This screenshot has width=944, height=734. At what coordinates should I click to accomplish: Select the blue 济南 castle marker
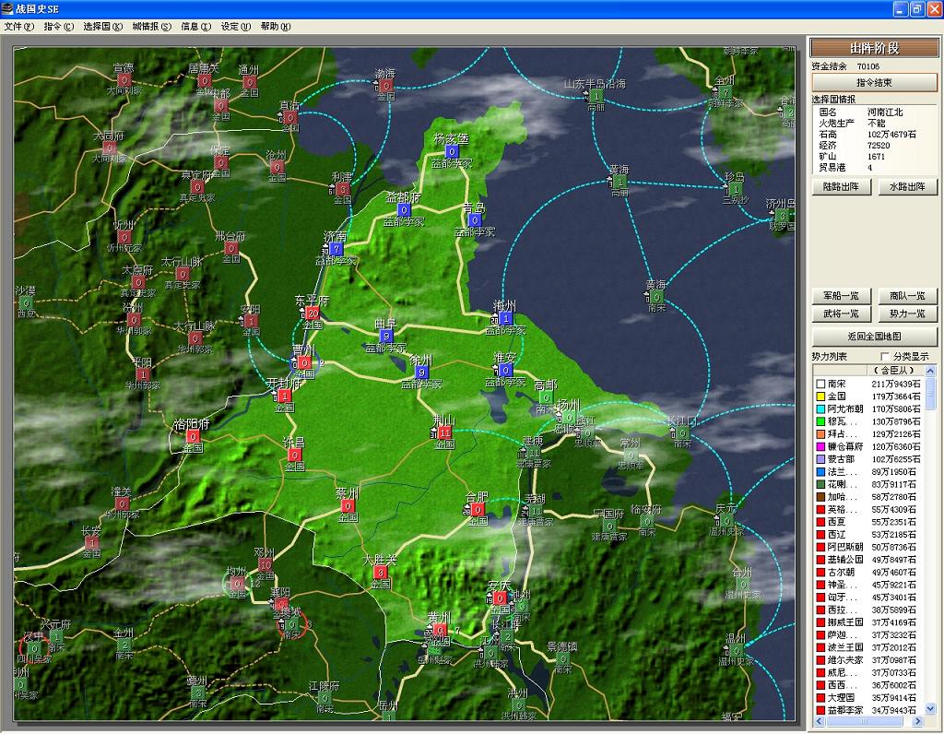coord(336,249)
